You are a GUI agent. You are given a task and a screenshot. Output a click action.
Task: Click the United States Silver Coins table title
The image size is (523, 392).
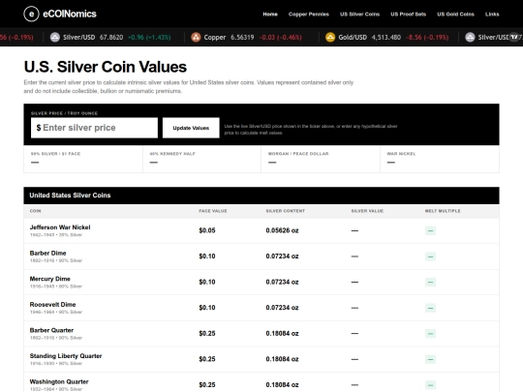pos(70,196)
